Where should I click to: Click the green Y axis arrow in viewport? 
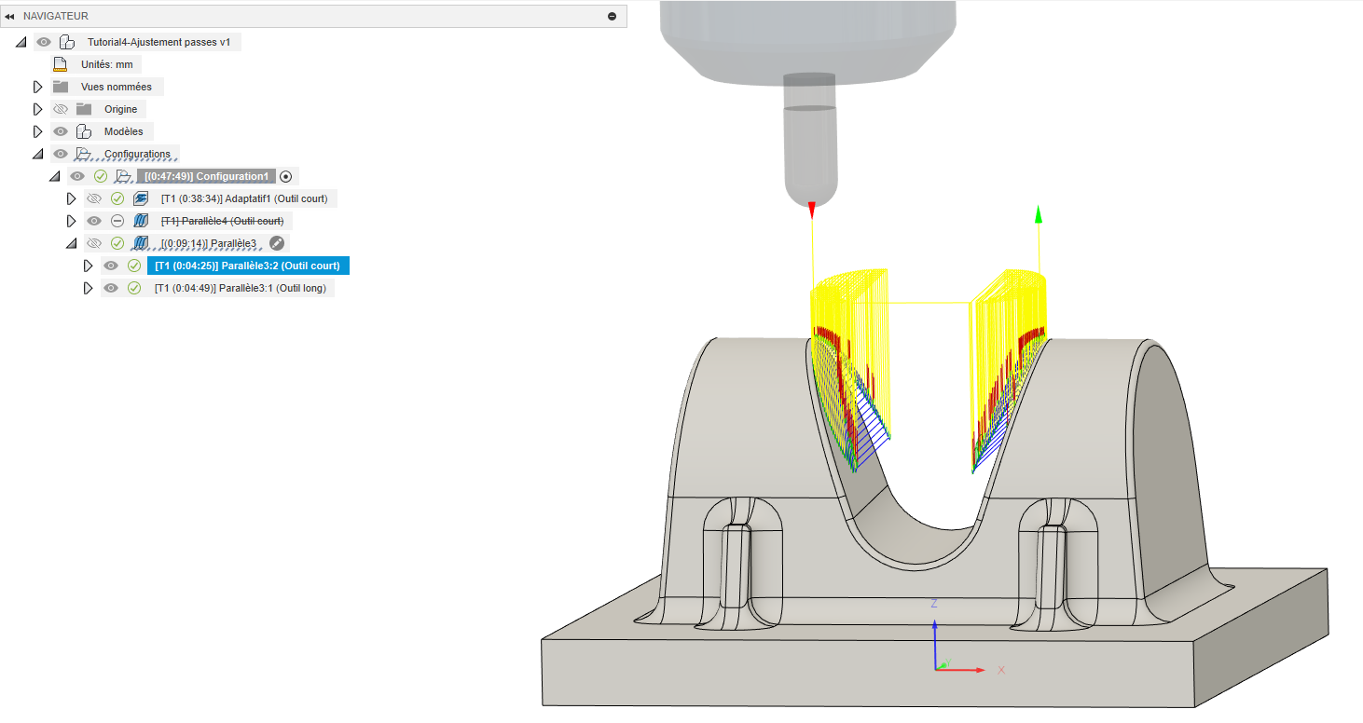(1039, 216)
